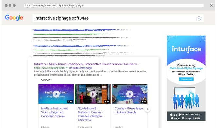
Task: Expand the arrow next to the intuiface.com URL
Action: (x=67, y=68)
